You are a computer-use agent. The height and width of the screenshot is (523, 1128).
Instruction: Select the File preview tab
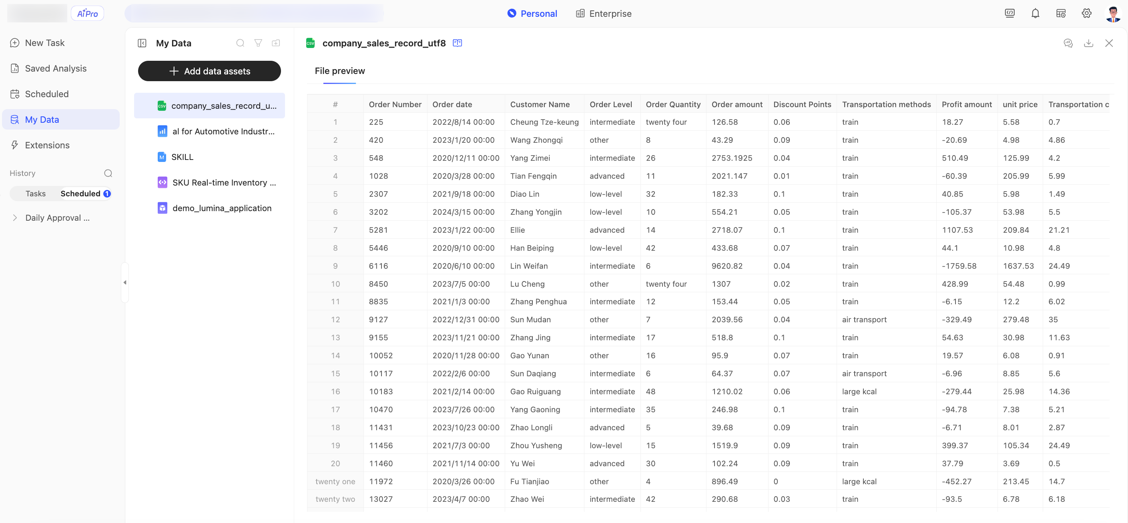[339, 71]
